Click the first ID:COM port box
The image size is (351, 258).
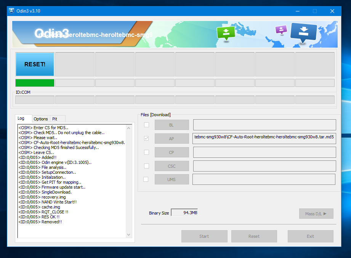pos(35,100)
